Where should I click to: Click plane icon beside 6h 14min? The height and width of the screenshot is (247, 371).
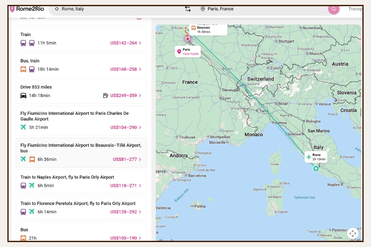pos(32,212)
